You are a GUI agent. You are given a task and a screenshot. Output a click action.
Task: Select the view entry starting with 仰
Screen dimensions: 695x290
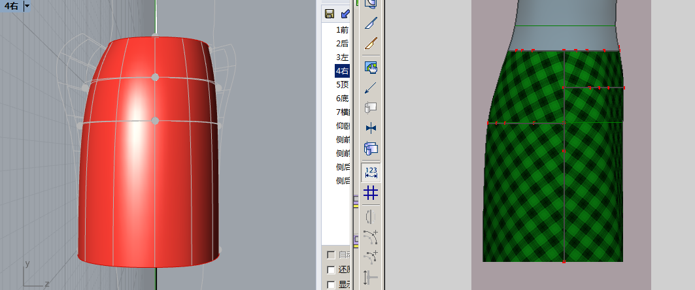click(342, 126)
